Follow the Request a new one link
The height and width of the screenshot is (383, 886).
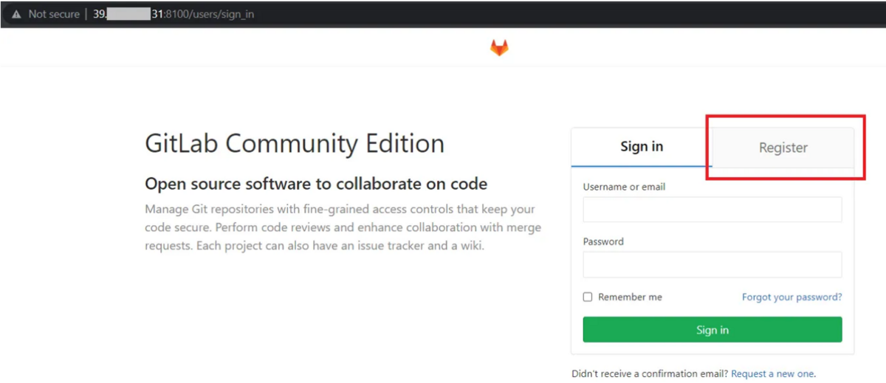pyautogui.click(x=773, y=373)
